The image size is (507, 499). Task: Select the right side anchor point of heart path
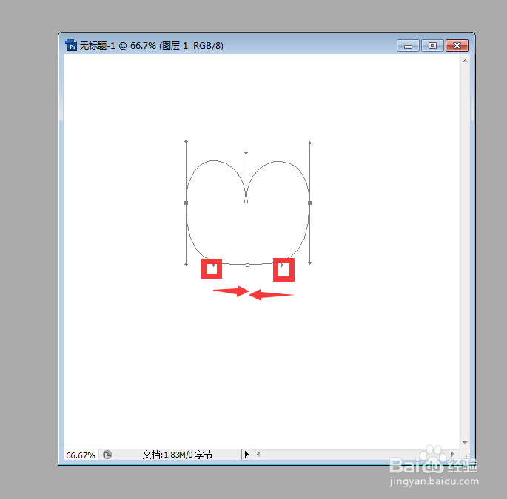[310, 203]
